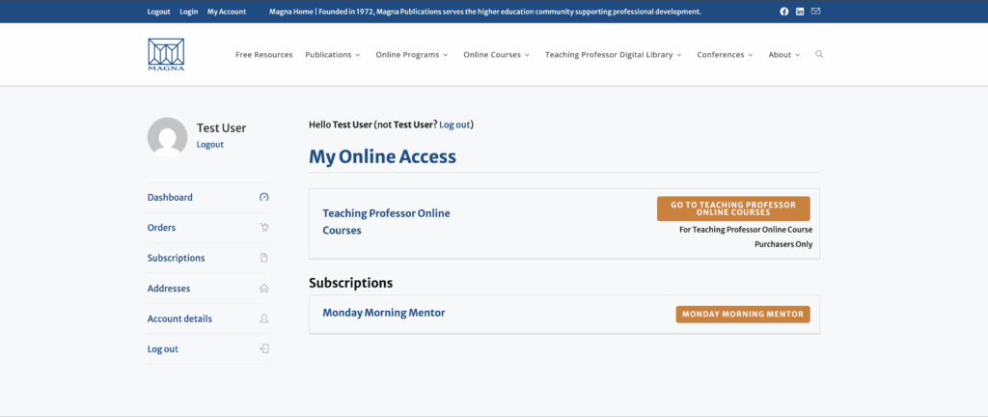Click the My Online Access heading
Screen dimensions: 988x417
[382, 156]
